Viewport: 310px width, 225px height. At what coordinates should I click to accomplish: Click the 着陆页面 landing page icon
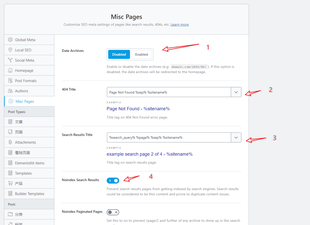(10, 153)
